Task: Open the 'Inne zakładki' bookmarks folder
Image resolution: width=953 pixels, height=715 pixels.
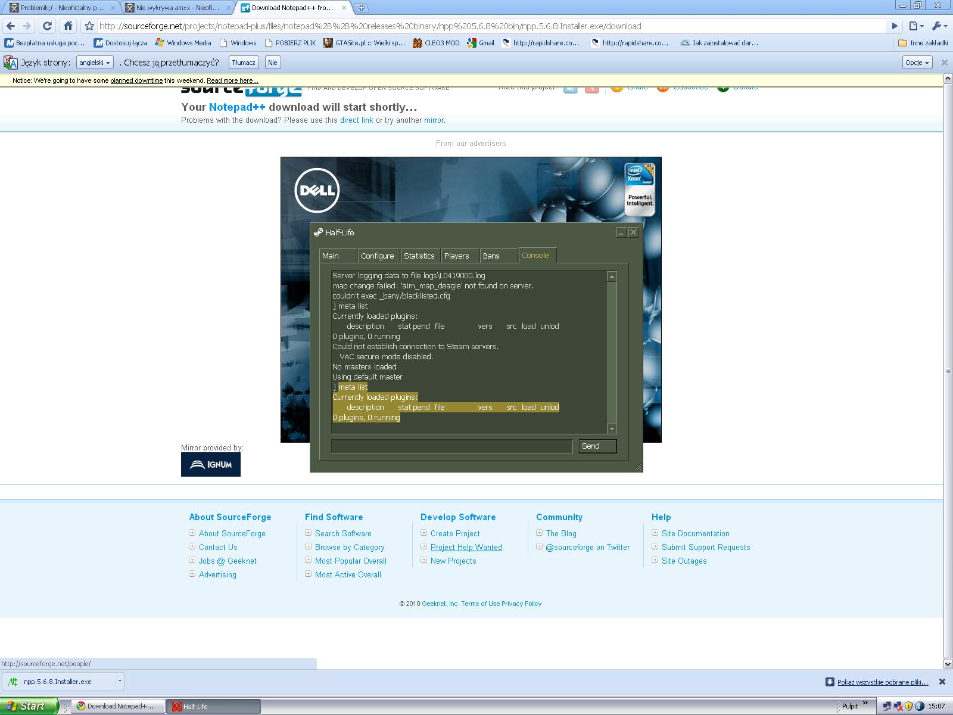Action: pyautogui.click(x=923, y=43)
